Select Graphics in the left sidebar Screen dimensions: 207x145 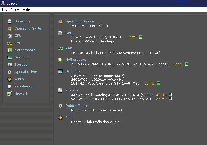pyautogui.click(x=22, y=57)
